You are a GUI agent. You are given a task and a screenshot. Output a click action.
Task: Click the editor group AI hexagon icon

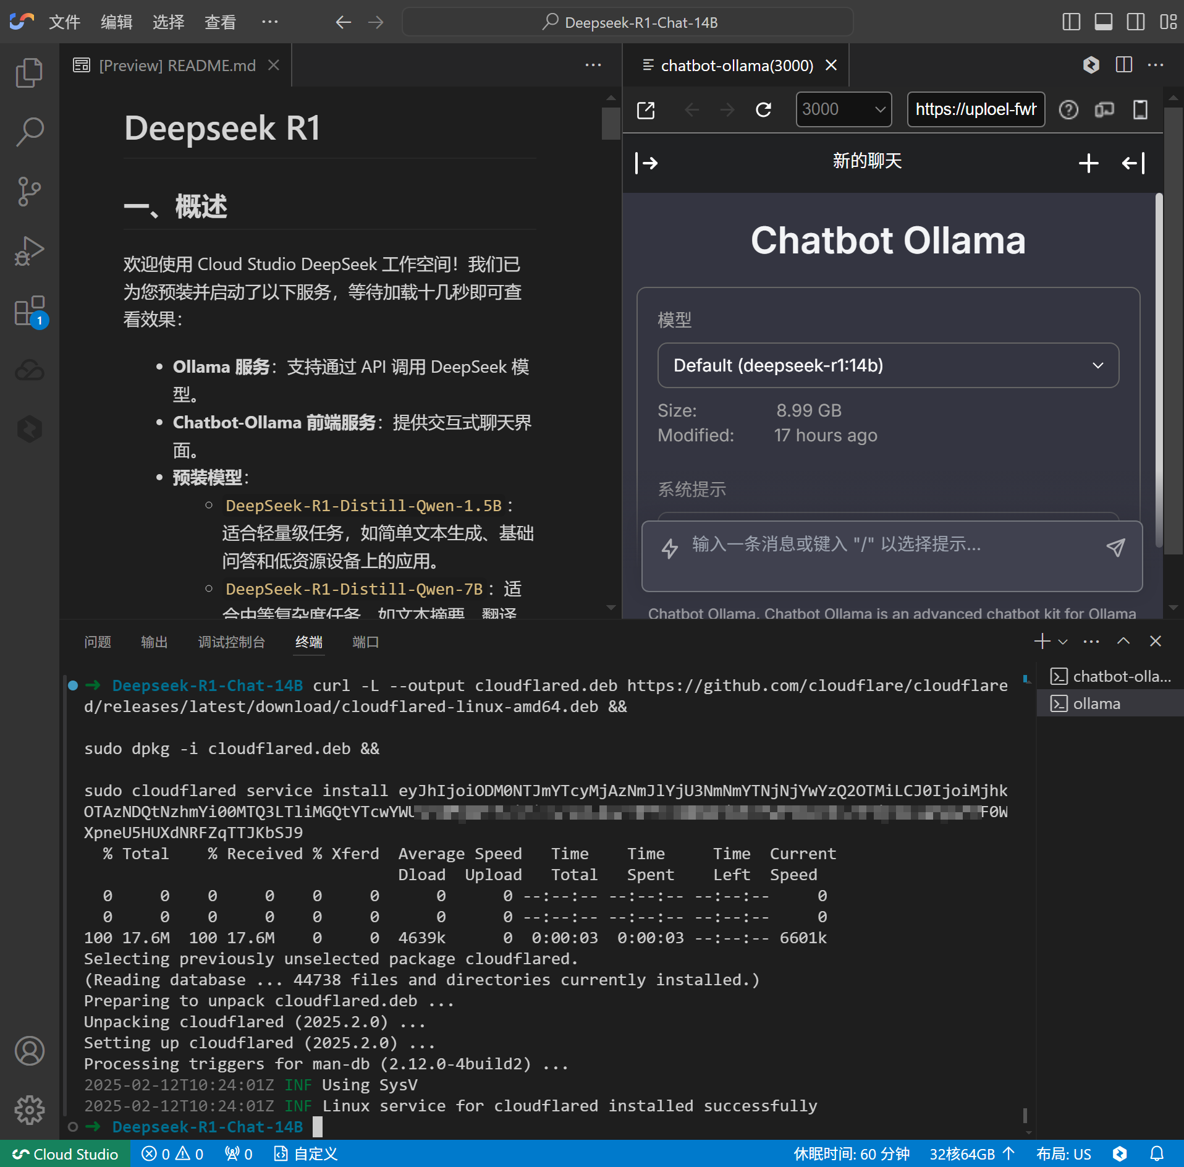pyautogui.click(x=1091, y=65)
